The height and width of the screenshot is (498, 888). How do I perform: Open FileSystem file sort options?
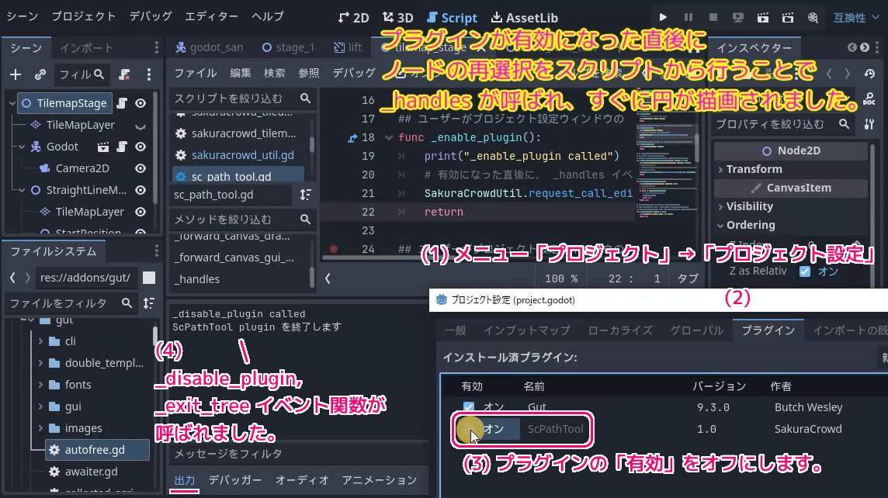pyautogui.click(x=149, y=303)
